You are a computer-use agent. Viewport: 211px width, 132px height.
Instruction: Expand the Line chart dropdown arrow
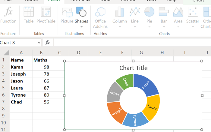coord(135,27)
